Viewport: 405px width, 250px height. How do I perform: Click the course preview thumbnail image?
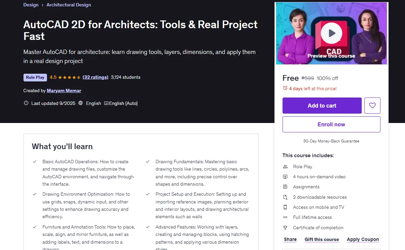[x=331, y=33]
